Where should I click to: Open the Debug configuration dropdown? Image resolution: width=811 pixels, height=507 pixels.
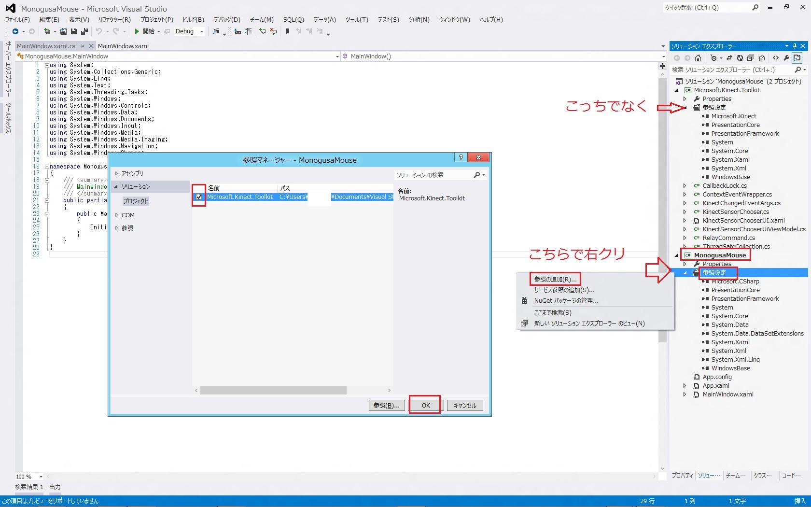tap(201, 31)
